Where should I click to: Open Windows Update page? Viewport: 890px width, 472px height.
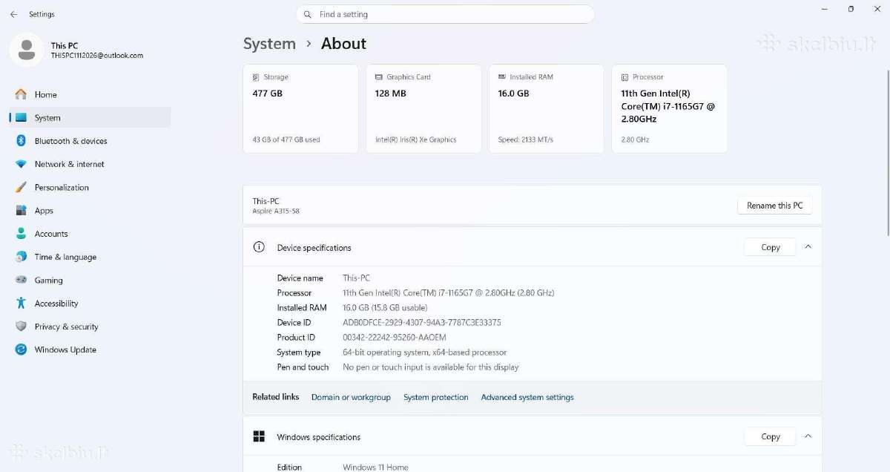pos(90,350)
